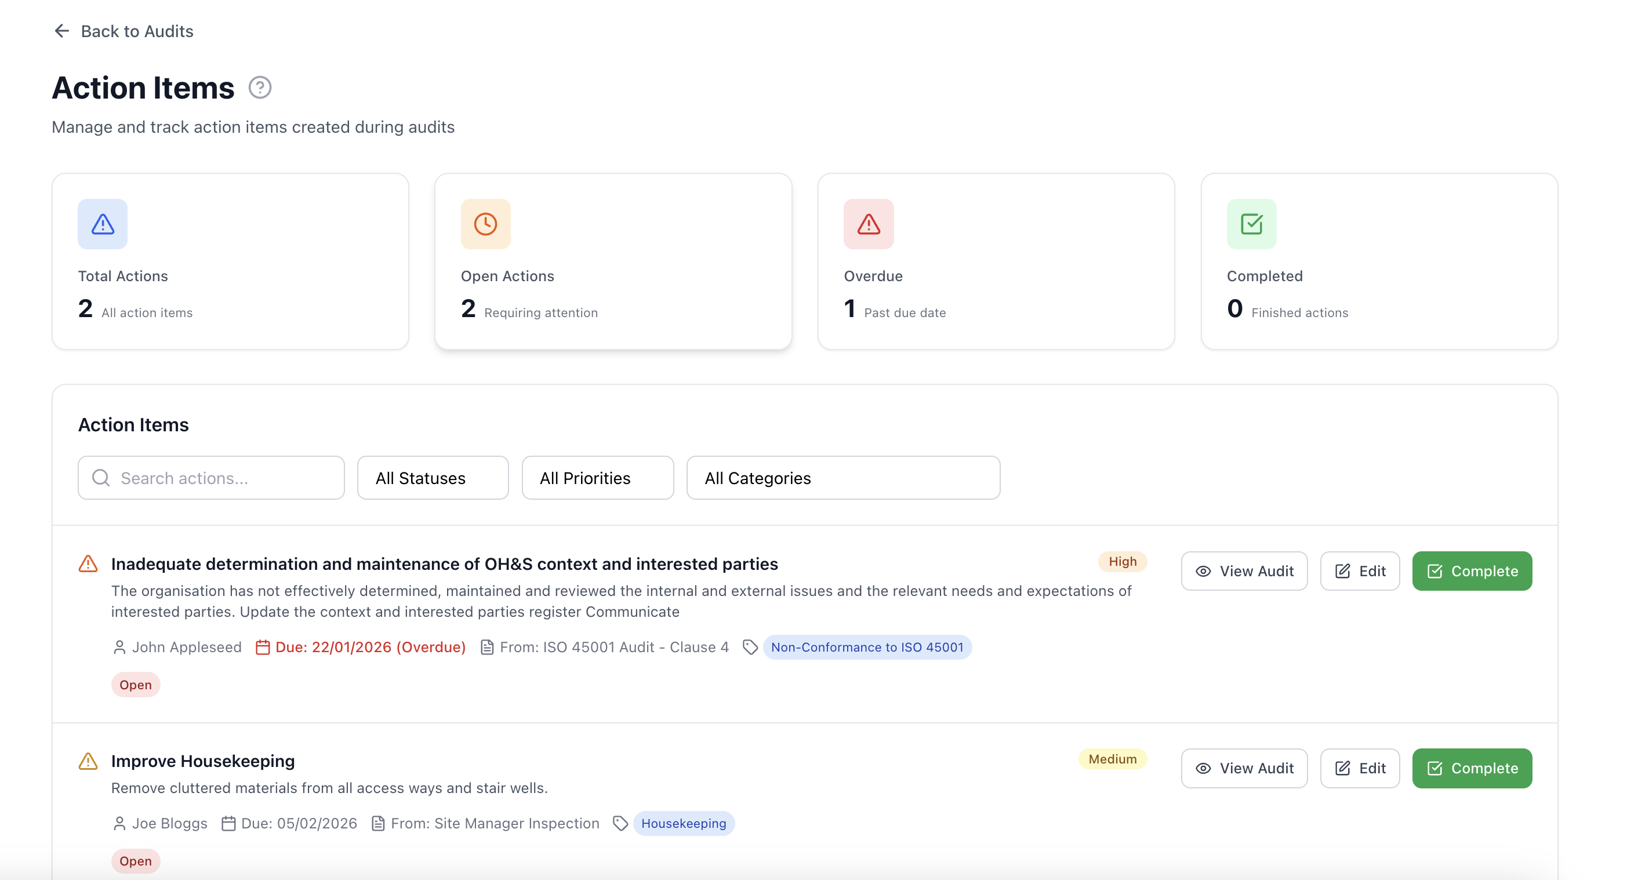Click the back arrow beside Back to Audits

pos(61,30)
